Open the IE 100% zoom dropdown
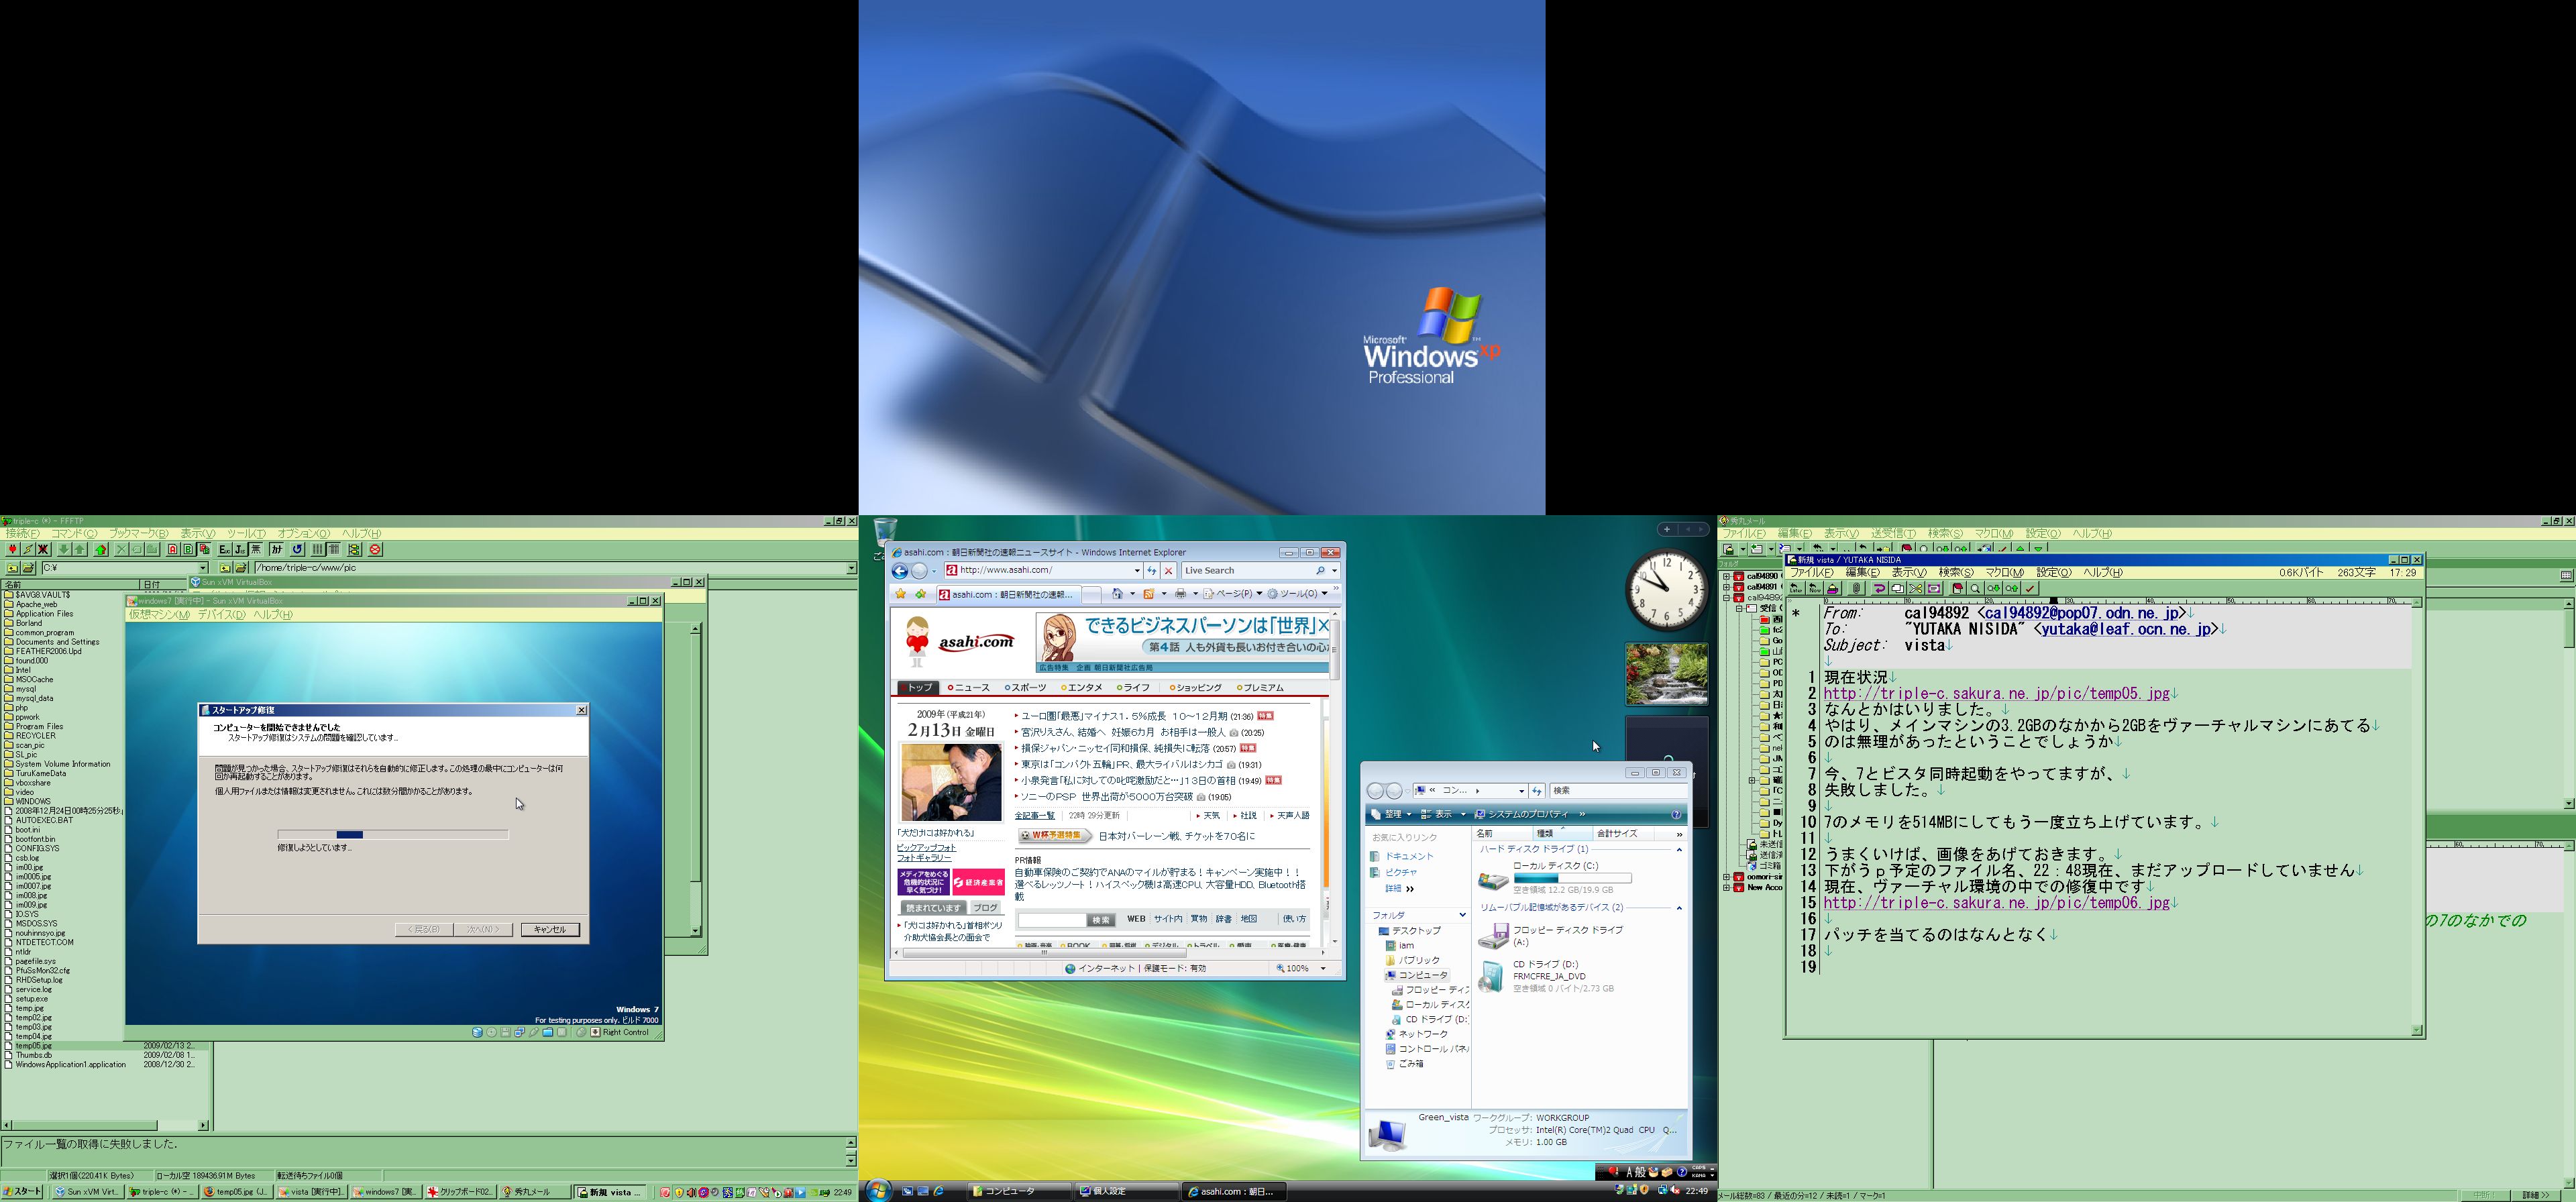This screenshot has width=2576, height=1202. [x=1323, y=968]
